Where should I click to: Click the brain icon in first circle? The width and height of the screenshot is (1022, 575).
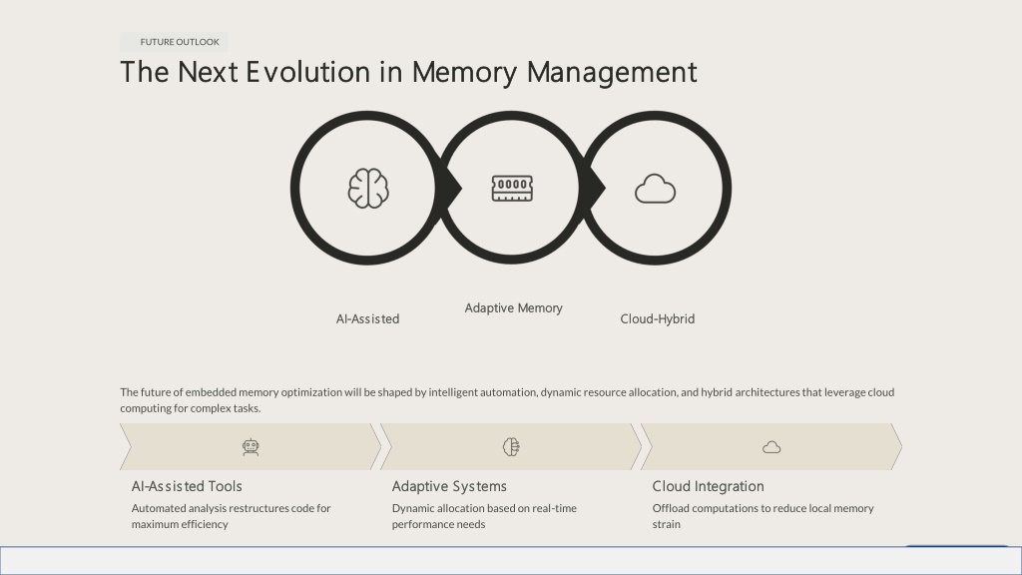coord(368,189)
